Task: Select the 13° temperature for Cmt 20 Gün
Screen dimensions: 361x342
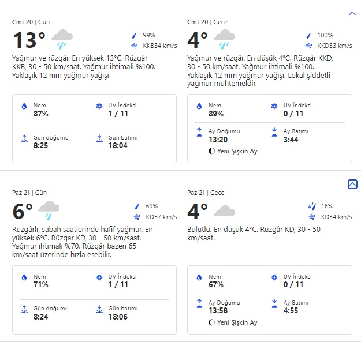Action: tap(29, 40)
